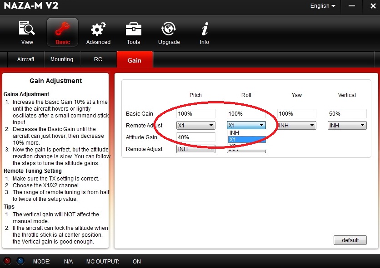Click the Roll column header
The image size is (380, 268).
click(246, 95)
